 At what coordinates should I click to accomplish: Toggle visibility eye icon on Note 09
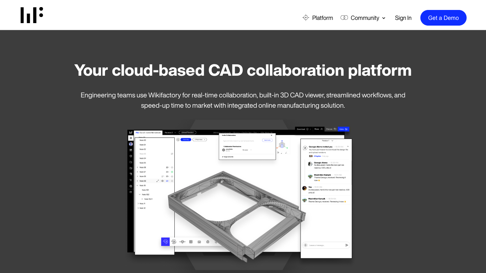click(x=163, y=181)
